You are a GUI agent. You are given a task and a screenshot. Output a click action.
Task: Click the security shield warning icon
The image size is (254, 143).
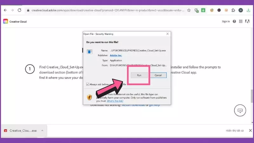[x=90, y=97]
